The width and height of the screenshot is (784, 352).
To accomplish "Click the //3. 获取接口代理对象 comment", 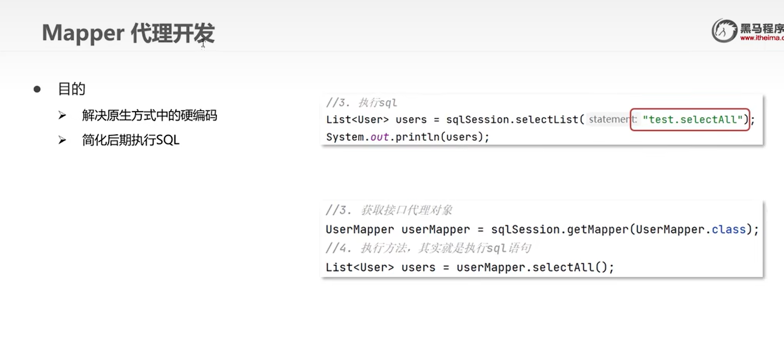I will [x=389, y=210].
